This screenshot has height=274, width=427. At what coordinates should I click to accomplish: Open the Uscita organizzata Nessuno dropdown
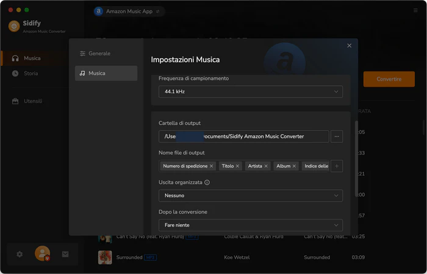coord(251,195)
